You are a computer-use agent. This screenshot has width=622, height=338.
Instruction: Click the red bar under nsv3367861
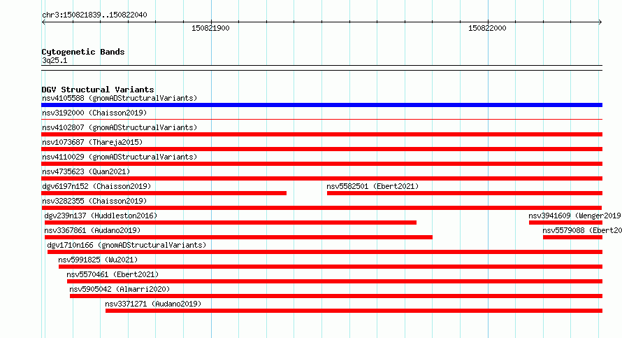[x=238, y=237]
